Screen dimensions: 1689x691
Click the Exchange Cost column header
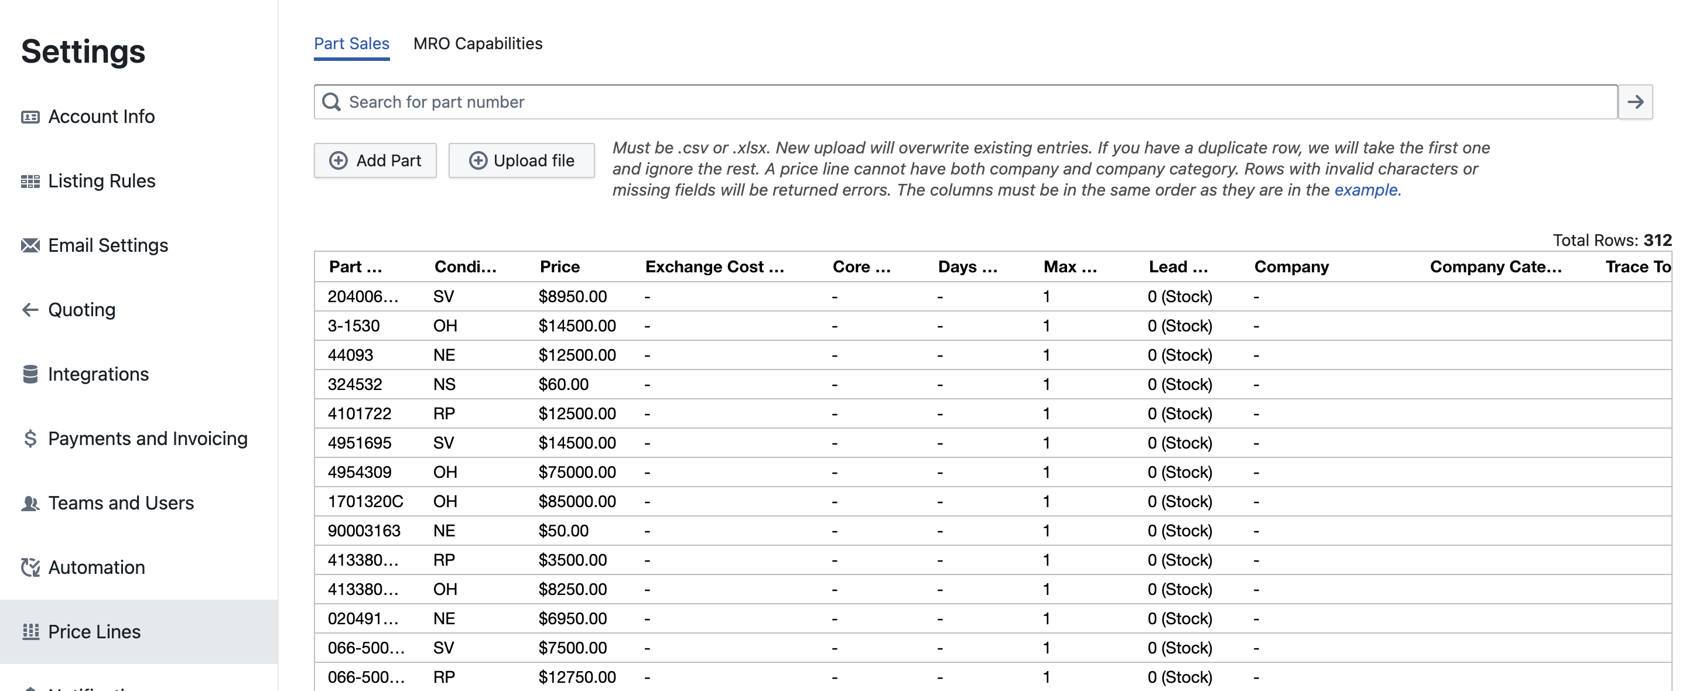coord(714,267)
